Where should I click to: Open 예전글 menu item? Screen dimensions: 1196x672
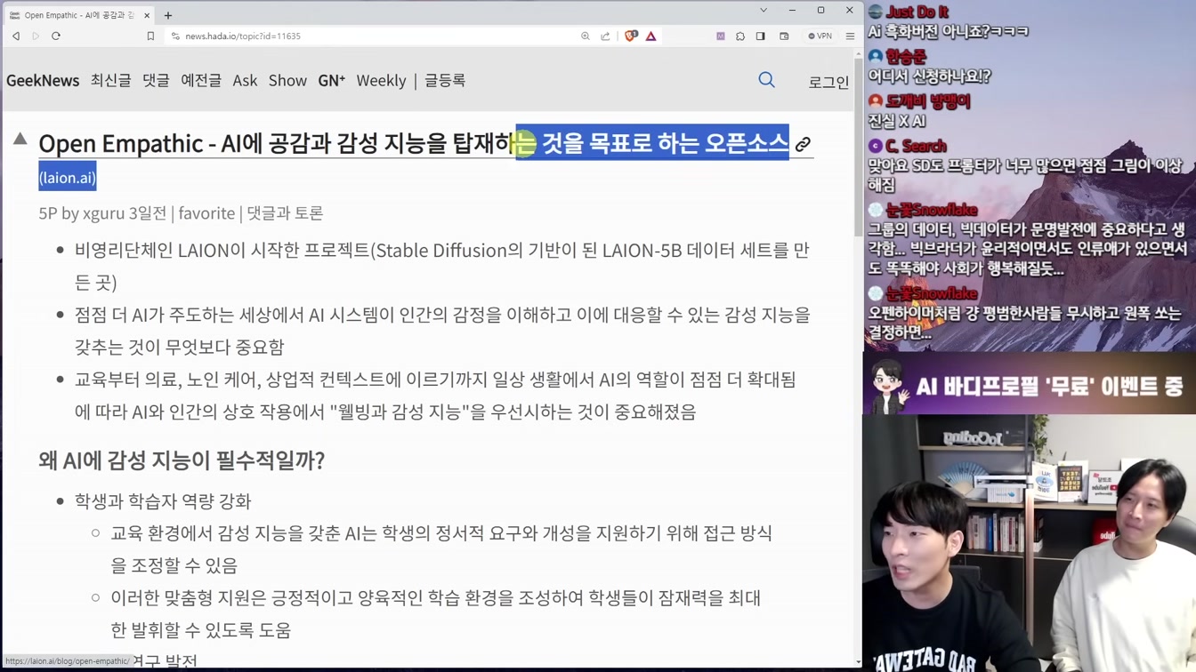coord(201,80)
